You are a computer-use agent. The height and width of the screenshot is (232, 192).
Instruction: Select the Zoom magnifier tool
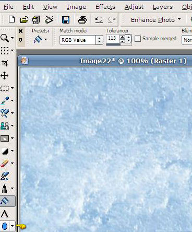coord(5,38)
